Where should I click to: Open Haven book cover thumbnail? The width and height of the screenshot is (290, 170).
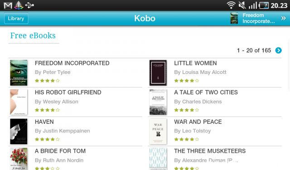pyautogui.click(x=19, y=131)
